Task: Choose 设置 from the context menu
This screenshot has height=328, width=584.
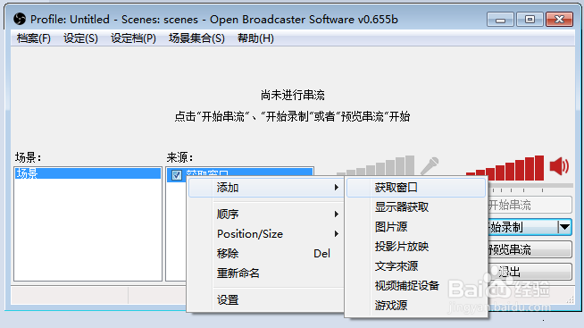Action: tap(266, 300)
